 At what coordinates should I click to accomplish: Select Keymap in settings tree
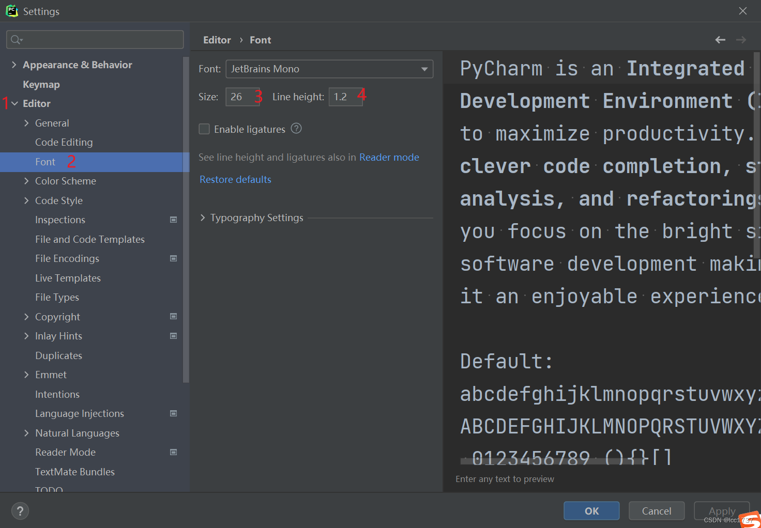click(41, 84)
